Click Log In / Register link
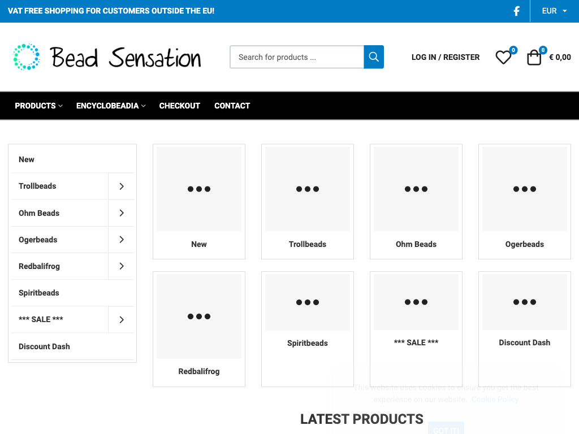 446,57
